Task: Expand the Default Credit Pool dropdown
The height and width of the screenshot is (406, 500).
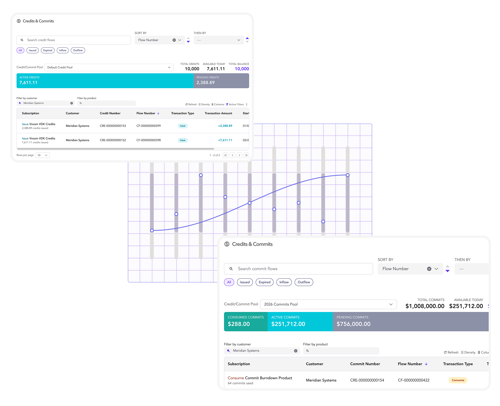Action: [x=109, y=67]
